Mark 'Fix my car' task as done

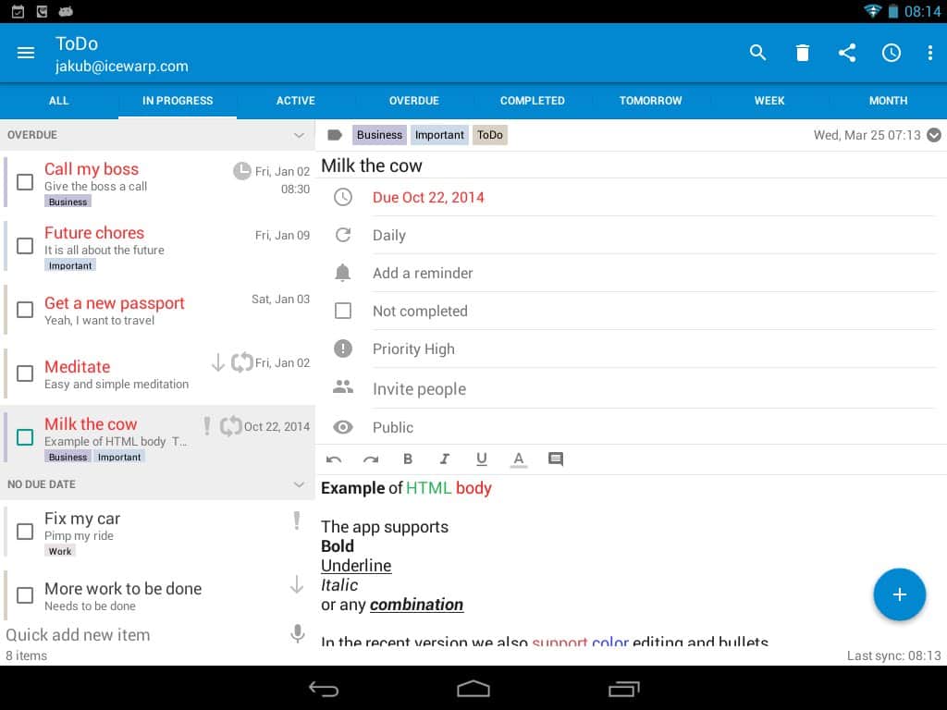point(26,532)
